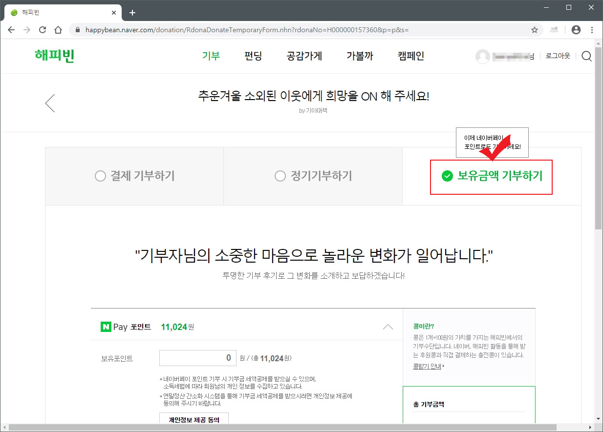Screen dimensions: 603x432
Task: Minimize the Chrome window
Action: 546,7
